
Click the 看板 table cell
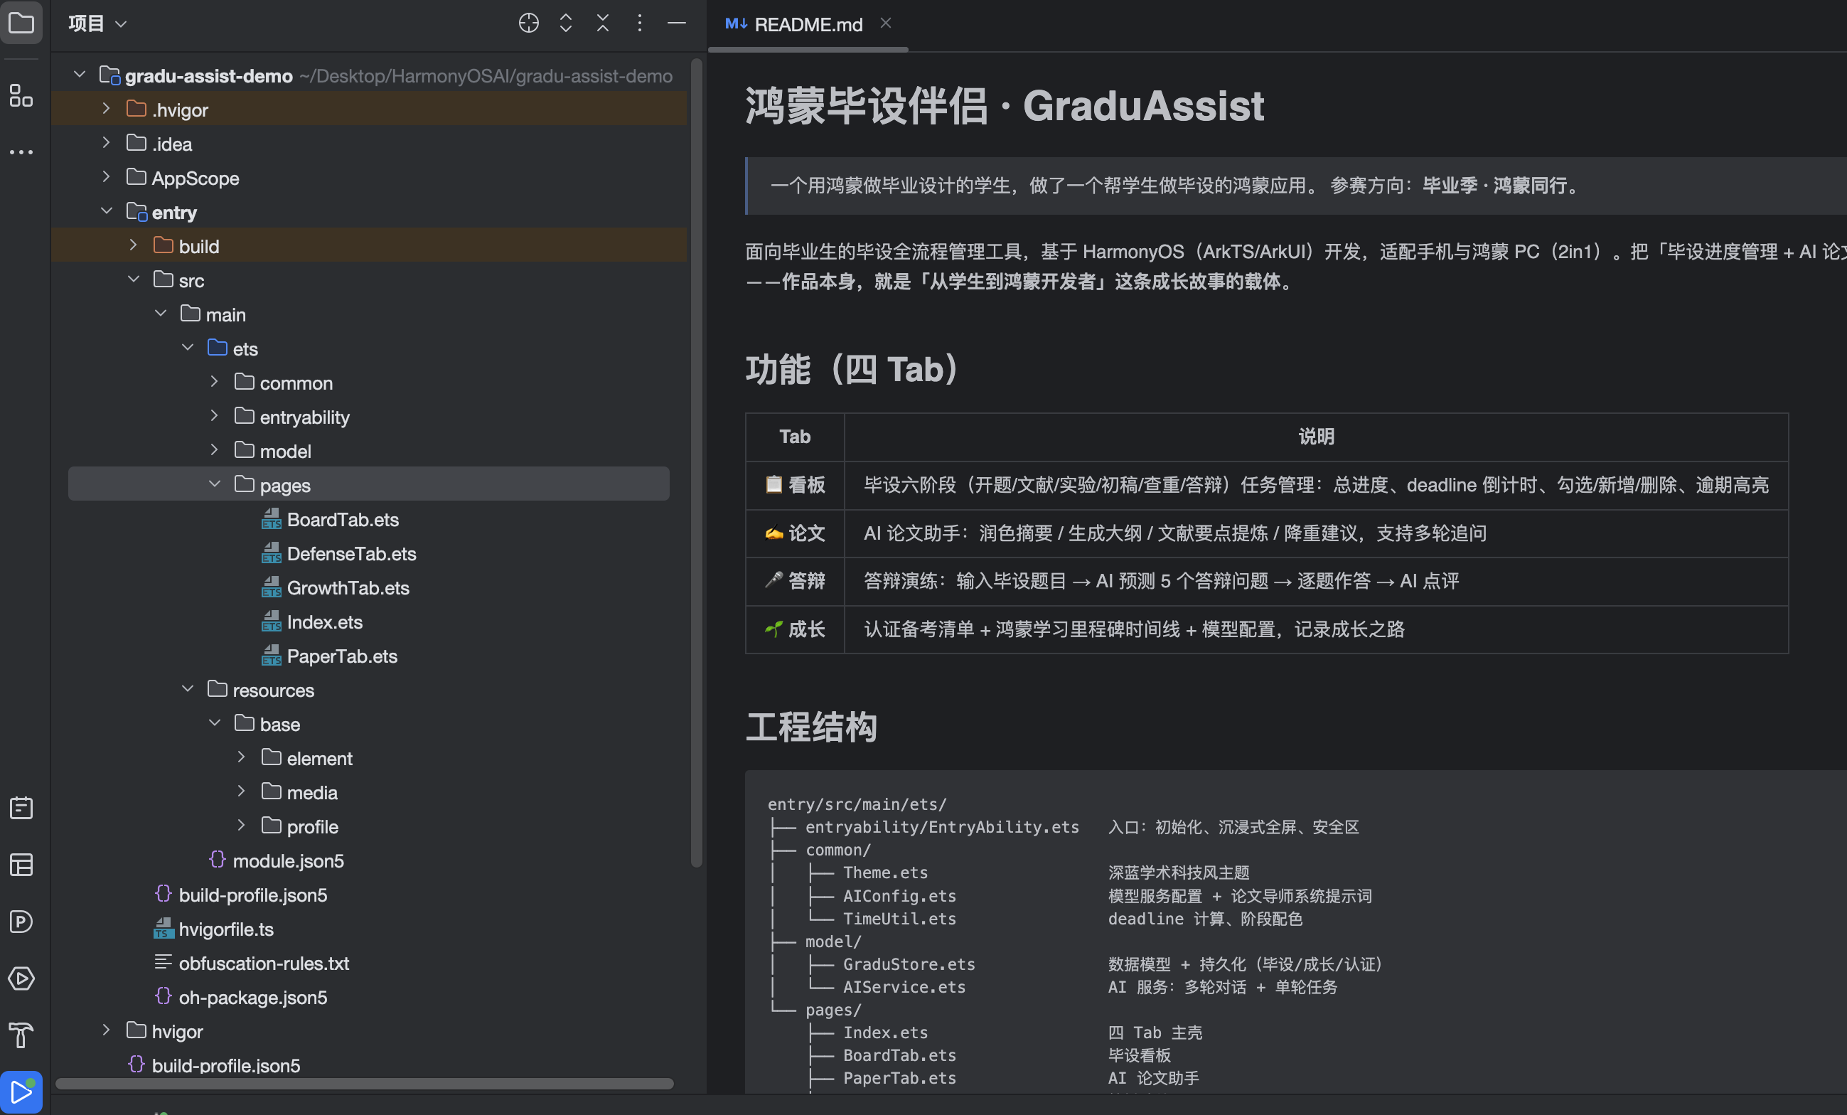tap(795, 485)
